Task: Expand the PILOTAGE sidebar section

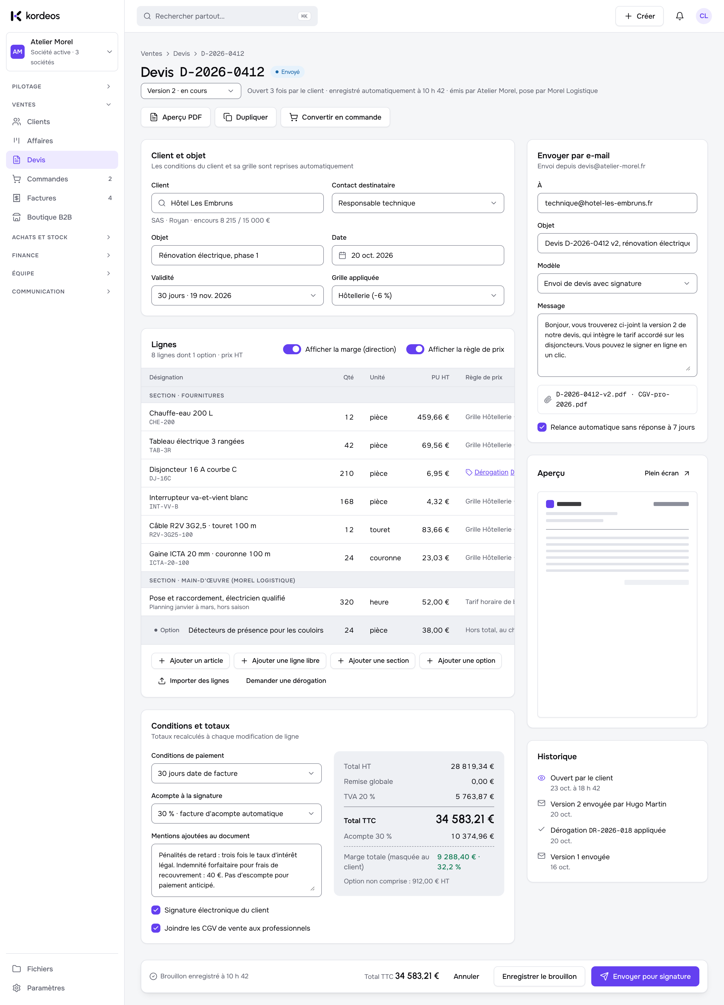Action: coord(62,86)
